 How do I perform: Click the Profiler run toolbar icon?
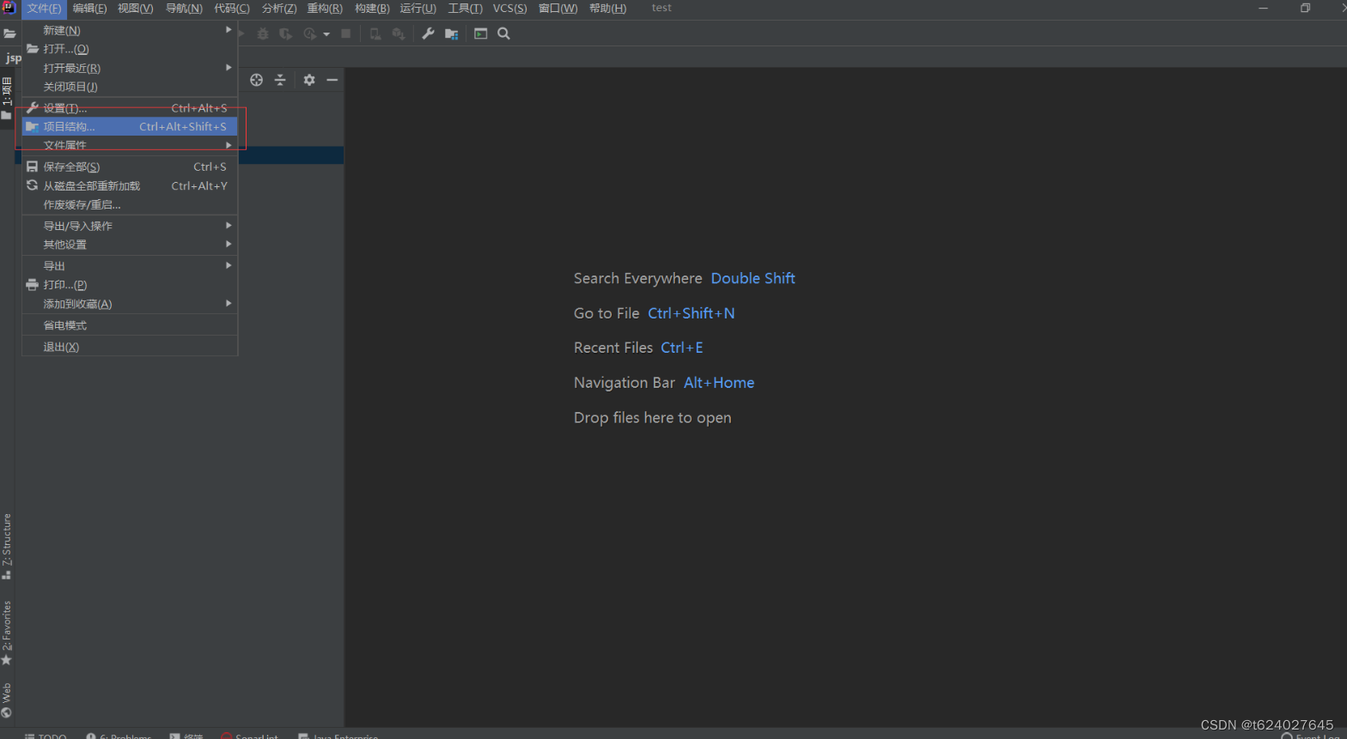[310, 33]
